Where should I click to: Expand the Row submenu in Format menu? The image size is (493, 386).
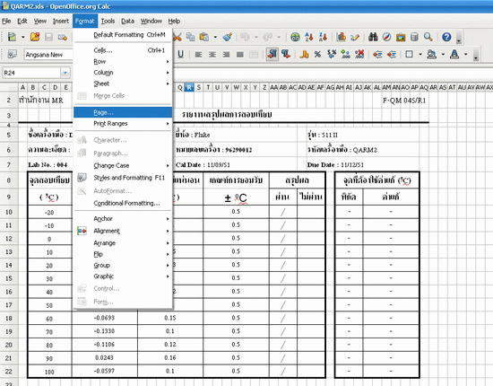[x=123, y=61]
